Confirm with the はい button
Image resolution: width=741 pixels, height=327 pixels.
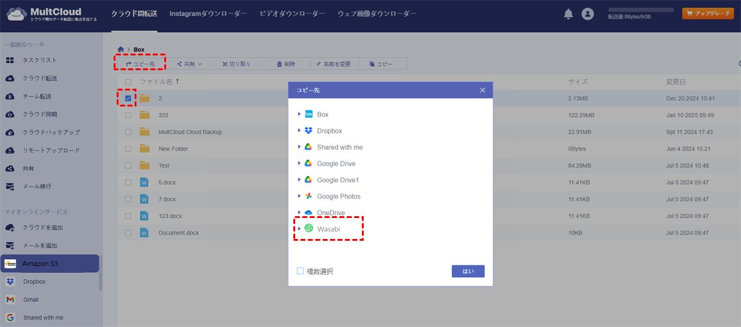coord(468,271)
